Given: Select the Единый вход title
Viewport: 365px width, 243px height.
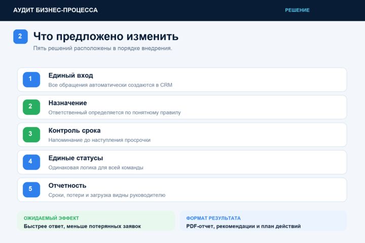Looking at the screenshot, I should (71, 75).
